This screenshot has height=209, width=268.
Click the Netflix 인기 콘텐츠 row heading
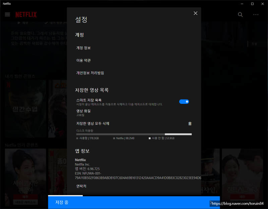21,145
